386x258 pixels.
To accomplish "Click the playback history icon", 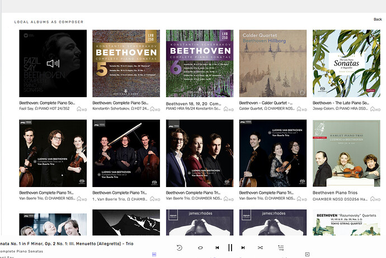I will (180, 247).
